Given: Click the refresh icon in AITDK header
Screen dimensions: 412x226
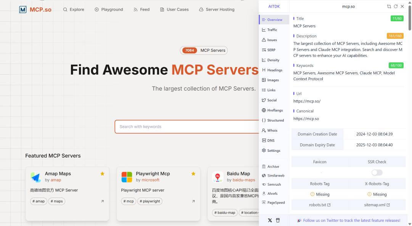Looking at the screenshot, I should point(396,6).
